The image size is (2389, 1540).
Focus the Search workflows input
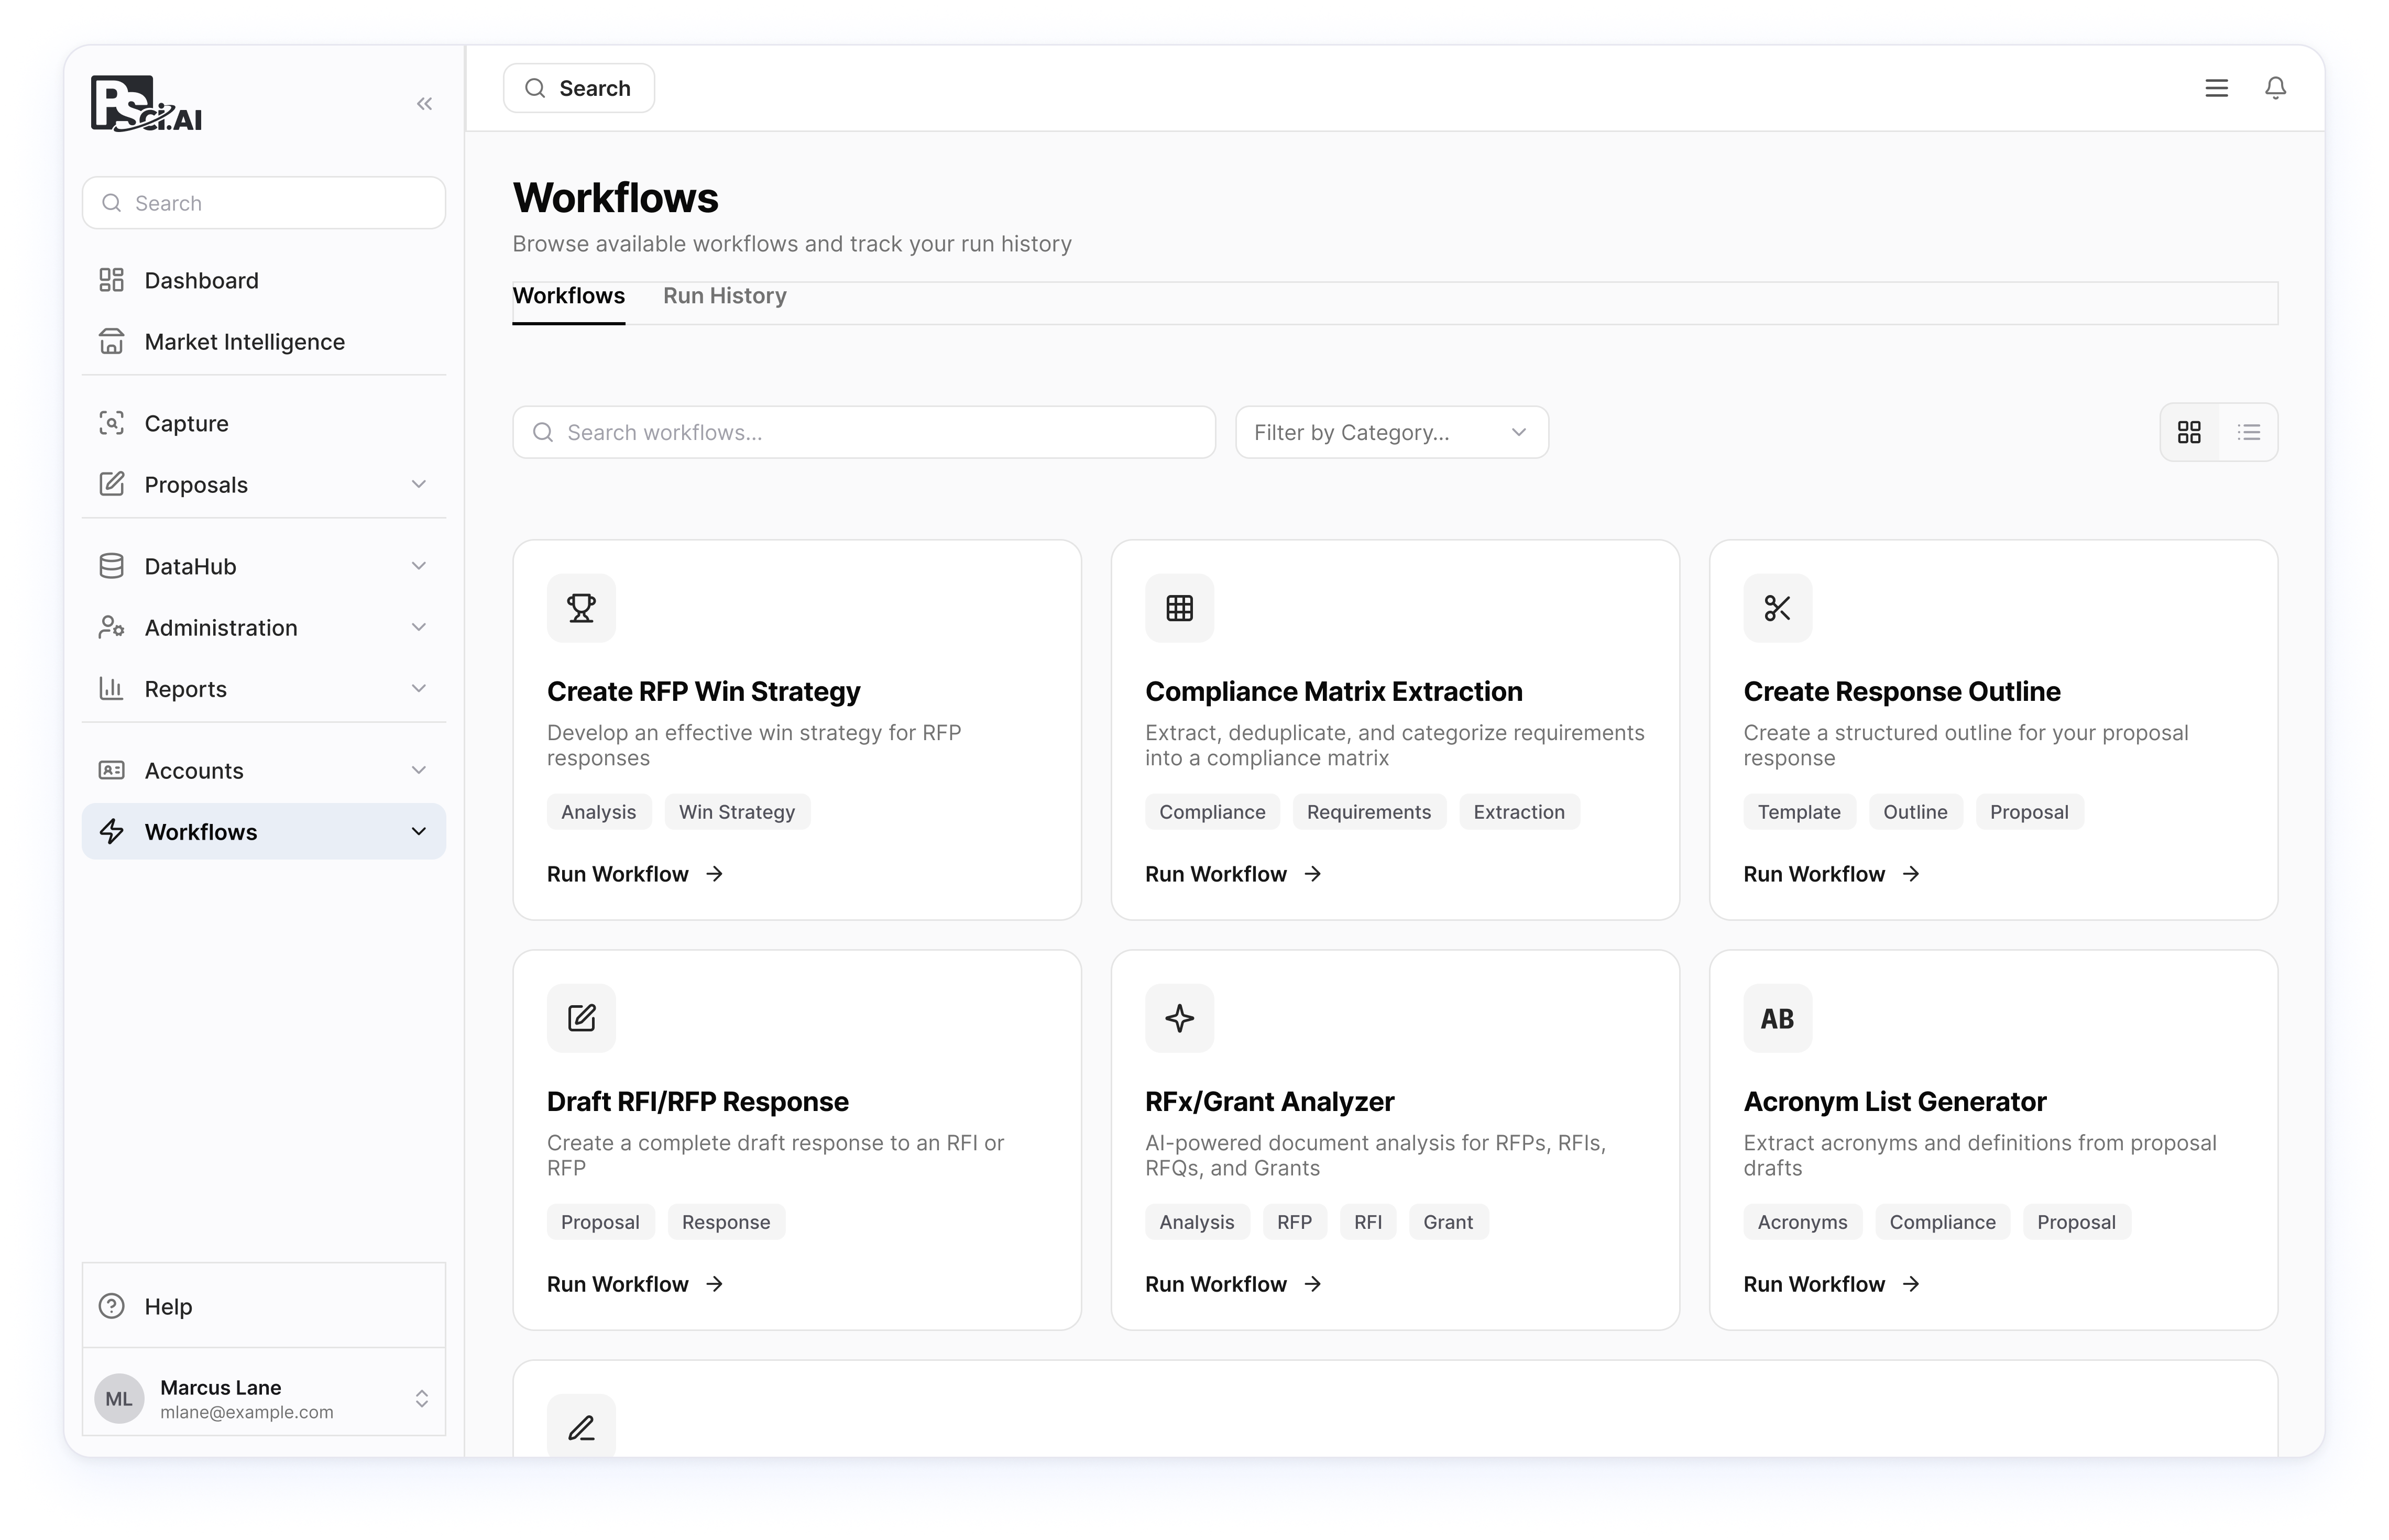click(863, 432)
